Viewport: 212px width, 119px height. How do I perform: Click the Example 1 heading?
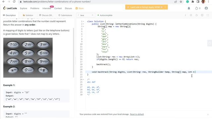tap(9, 85)
